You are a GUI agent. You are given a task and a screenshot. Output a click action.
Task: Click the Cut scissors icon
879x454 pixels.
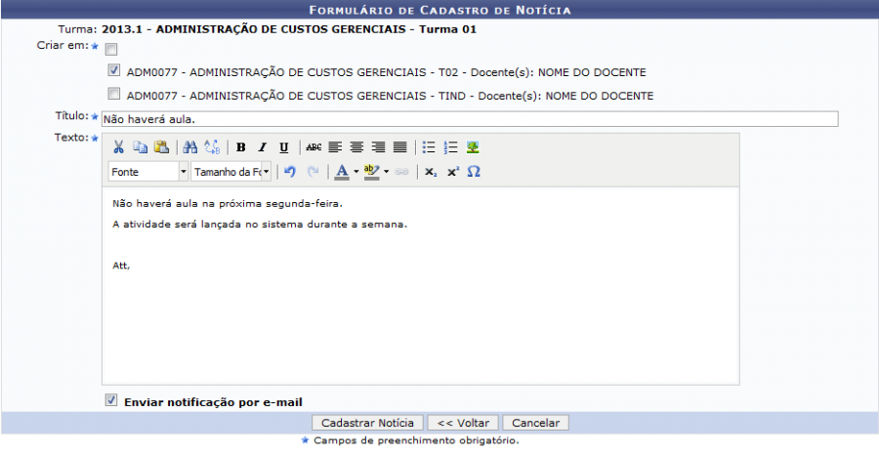coord(118,147)
